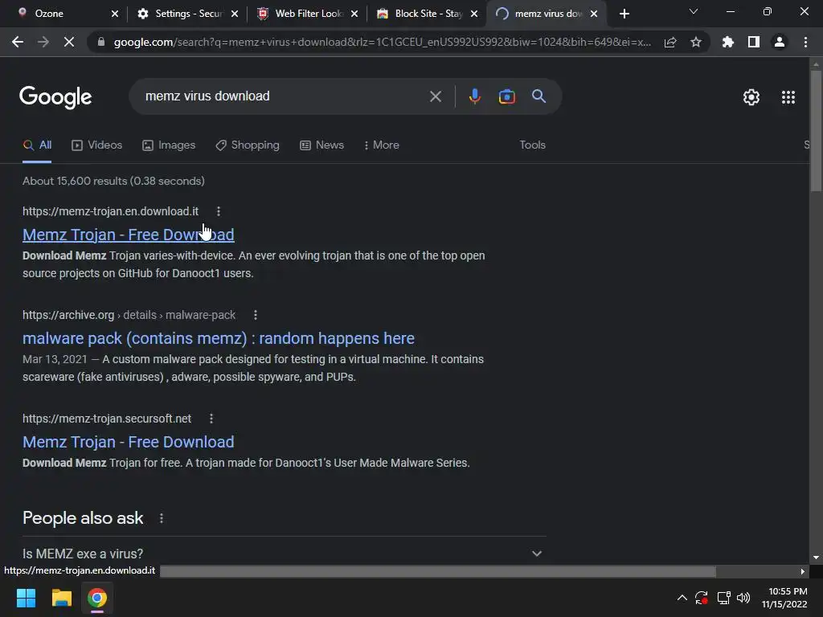This screenshot has width=823, height=617.
Task: Open options for memz-trojan.en.download.it result
Action: point(219,211)
